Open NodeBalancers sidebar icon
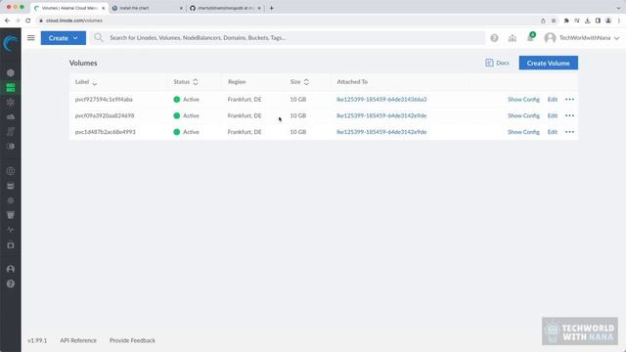626x352 pixels. 11,102
